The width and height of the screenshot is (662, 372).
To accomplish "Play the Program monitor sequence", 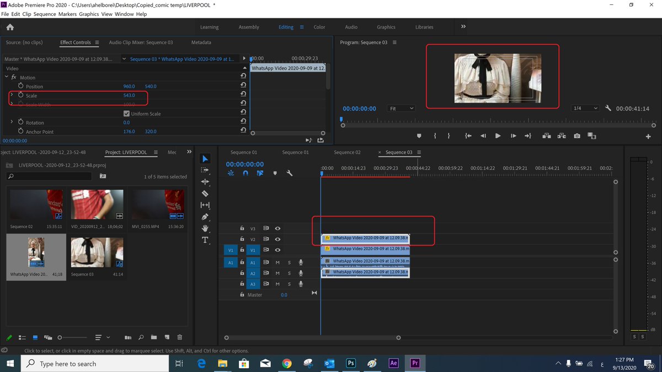I will point(498,136).
